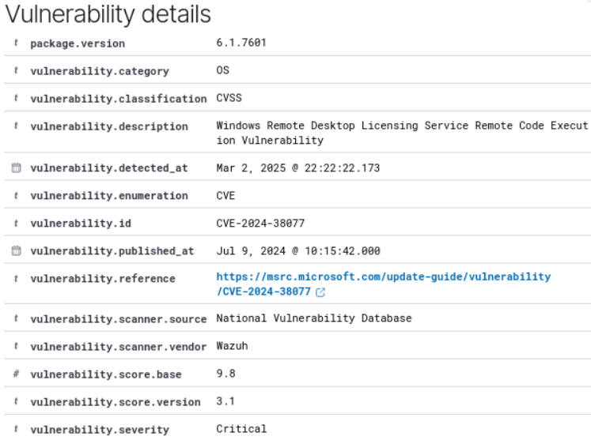Select the vulnerability.score.version field name

(x=116, y=402)
